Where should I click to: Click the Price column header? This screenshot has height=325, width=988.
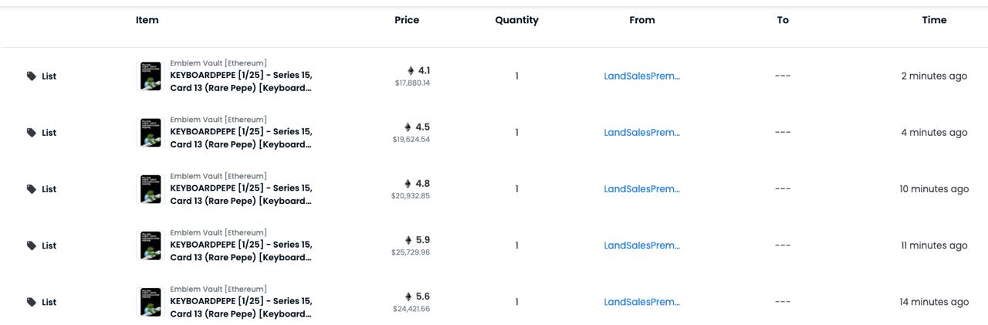(407, 20)
